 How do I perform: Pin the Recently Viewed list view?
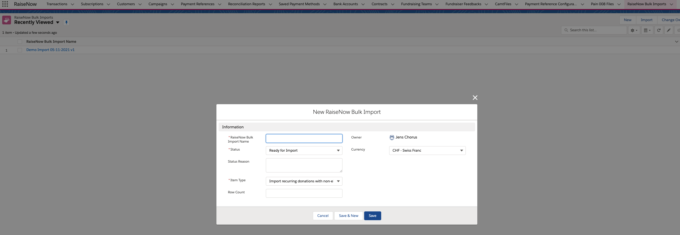pyautogui.click(x=66, y=22)
